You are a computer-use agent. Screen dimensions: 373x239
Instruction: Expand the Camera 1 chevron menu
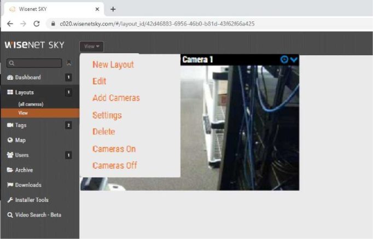(294, 60)
